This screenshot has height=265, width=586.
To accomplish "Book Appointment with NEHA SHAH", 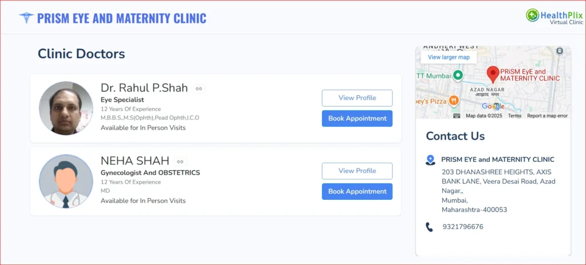I will point(357,191).
